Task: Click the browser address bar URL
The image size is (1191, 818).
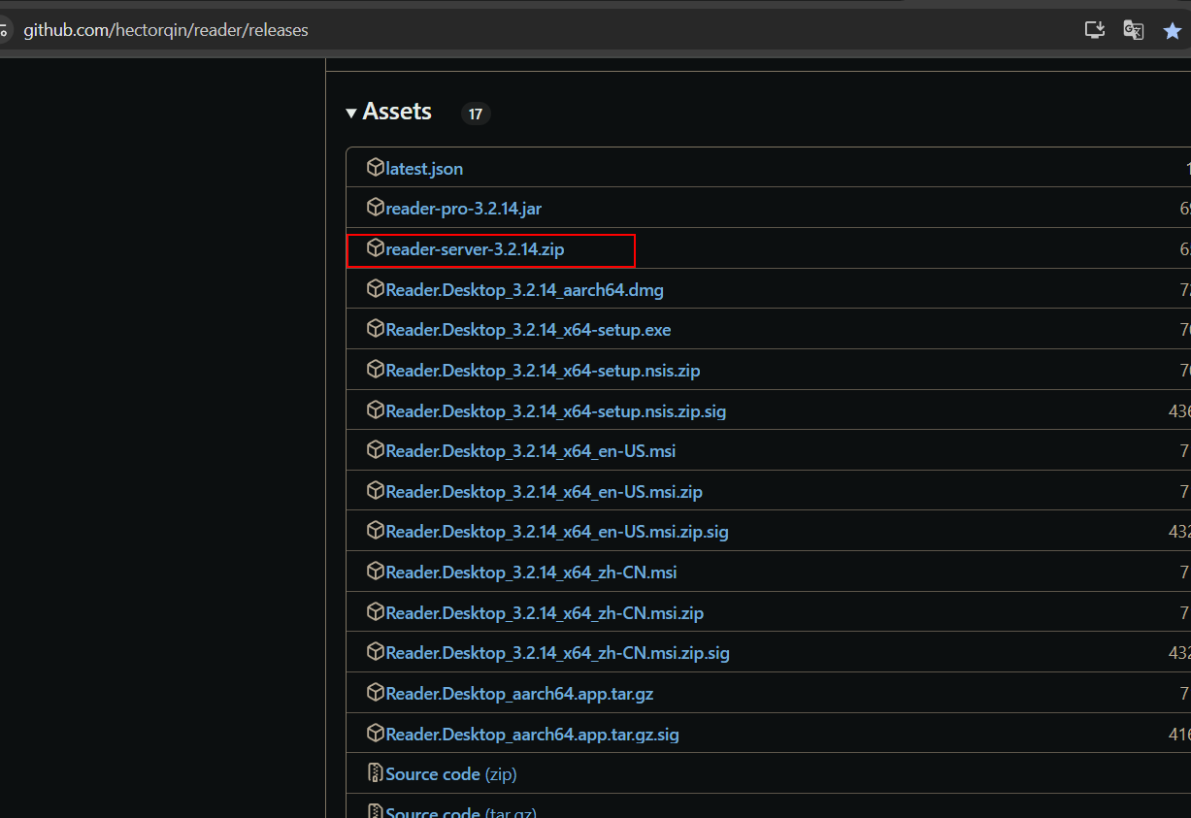Action: tap(166, 30)
